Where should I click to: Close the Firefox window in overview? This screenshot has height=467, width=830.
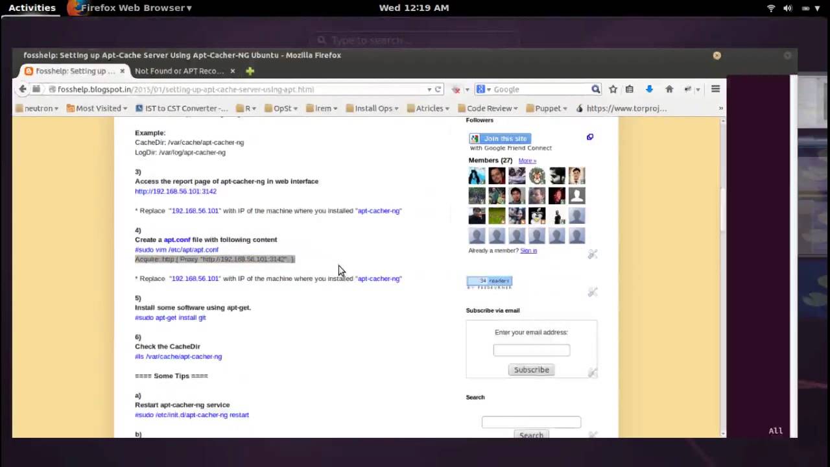tap(717, 55)
